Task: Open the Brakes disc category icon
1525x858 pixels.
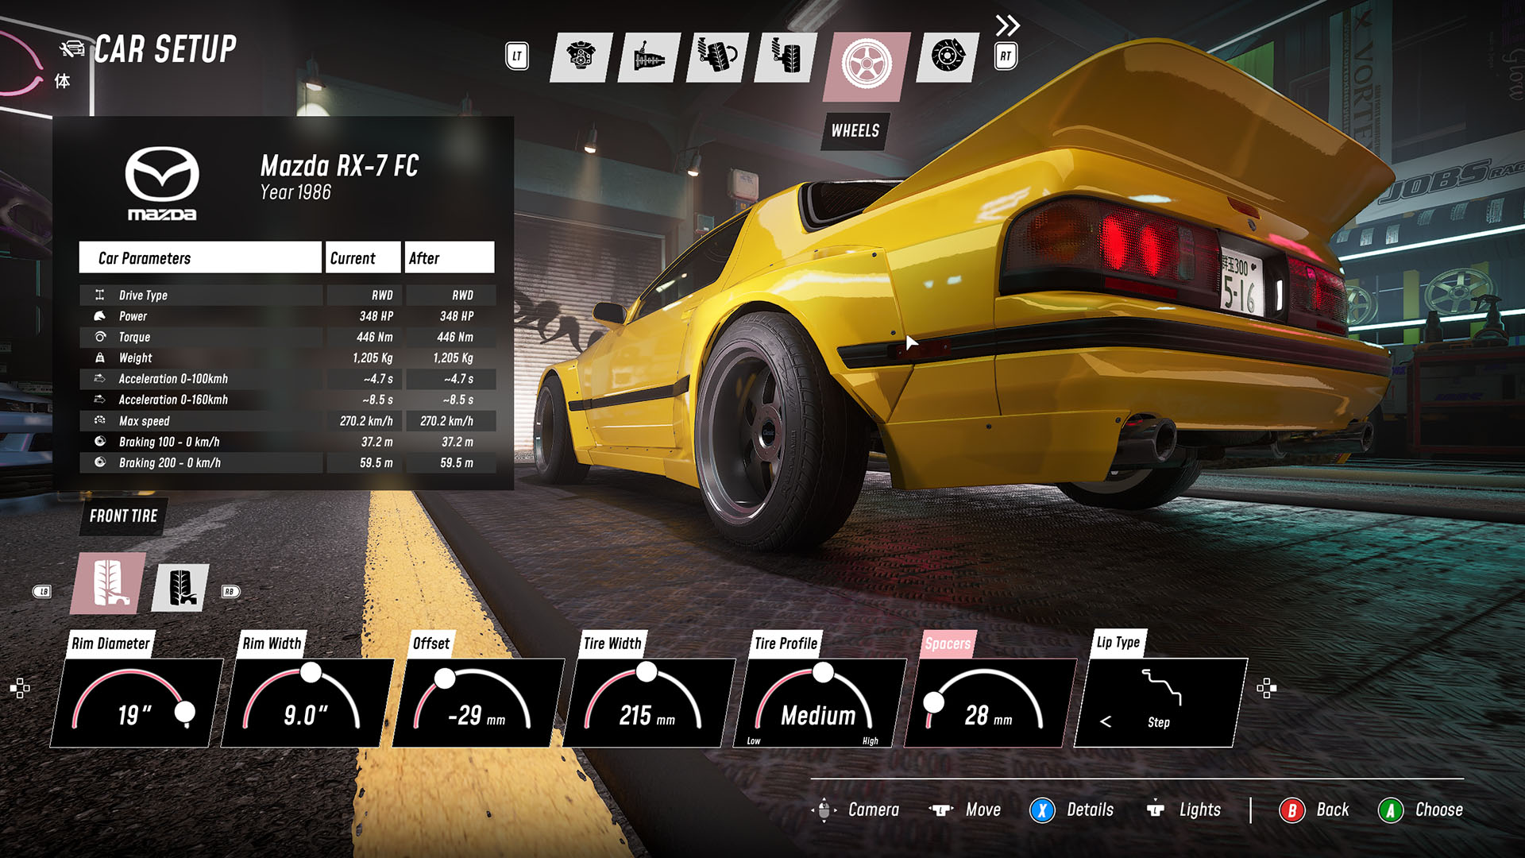Action: (947, 57)
